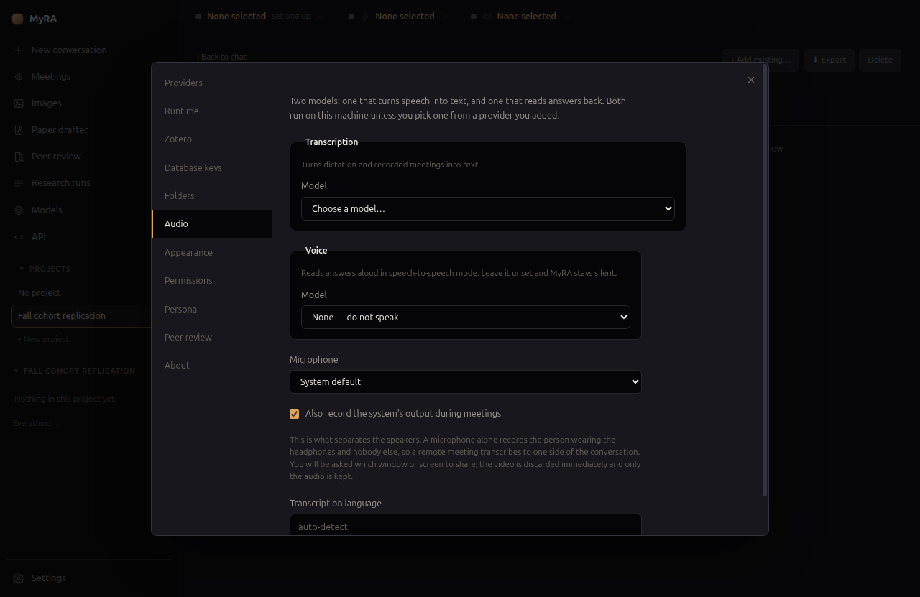Click the magnifier-page icon beside Peer review in sidebar

coord(19,157)
